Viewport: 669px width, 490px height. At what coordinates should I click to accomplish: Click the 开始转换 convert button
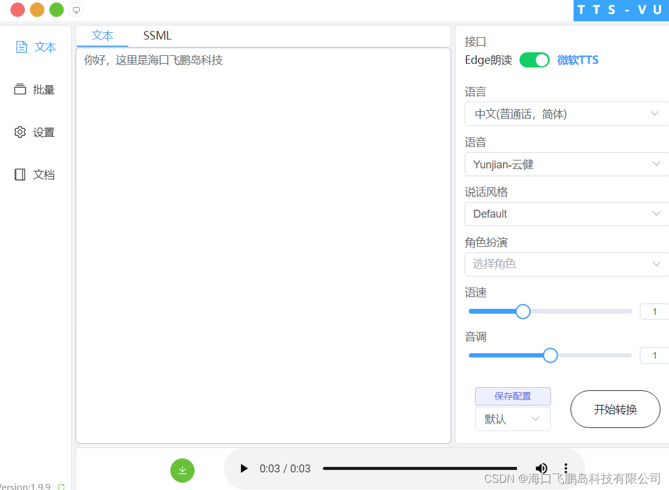615,409
